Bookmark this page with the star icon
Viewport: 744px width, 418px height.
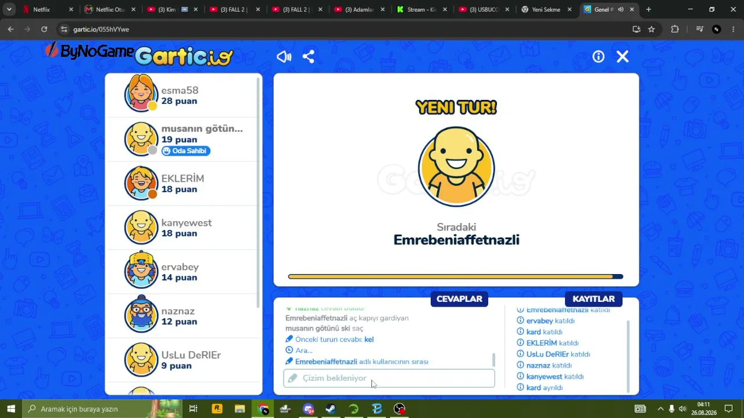tap(652, 29)
